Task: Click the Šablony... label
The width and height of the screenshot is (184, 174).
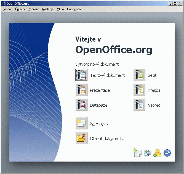Action: tap(99, 123)
